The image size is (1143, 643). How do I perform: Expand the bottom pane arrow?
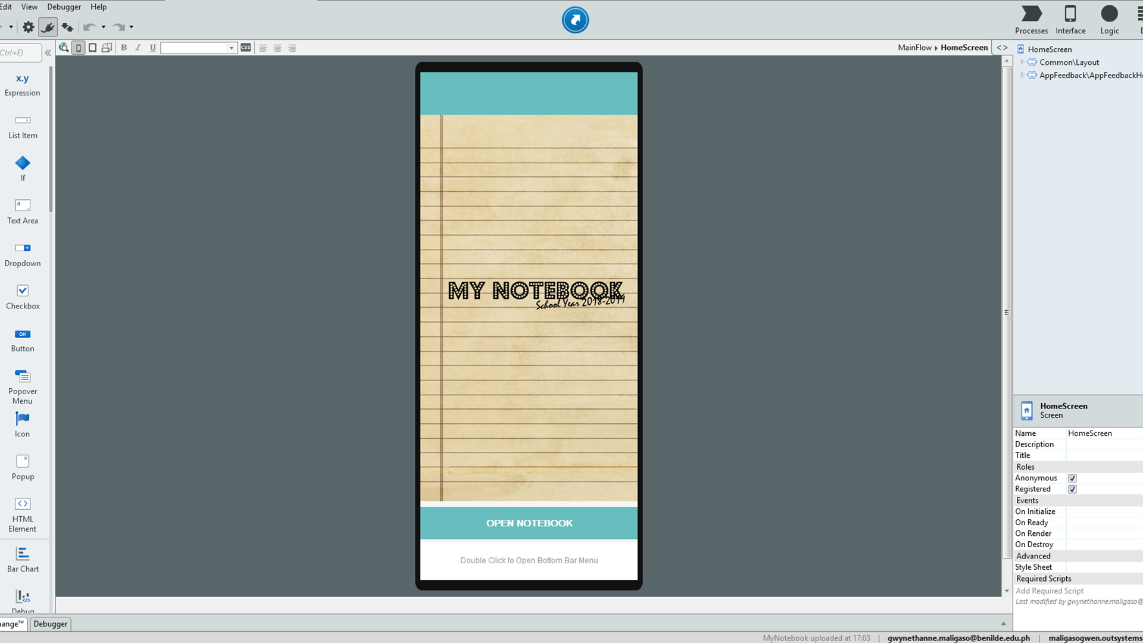coord(1003,623)
